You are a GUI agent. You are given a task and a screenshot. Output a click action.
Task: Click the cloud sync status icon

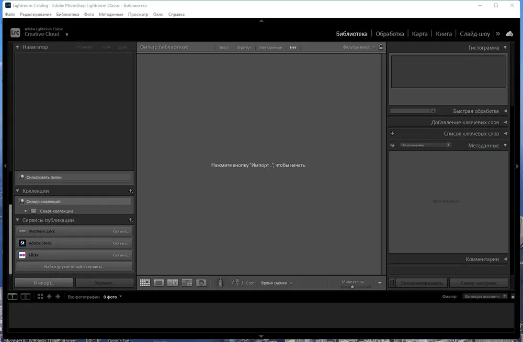[x=509, y=33]
